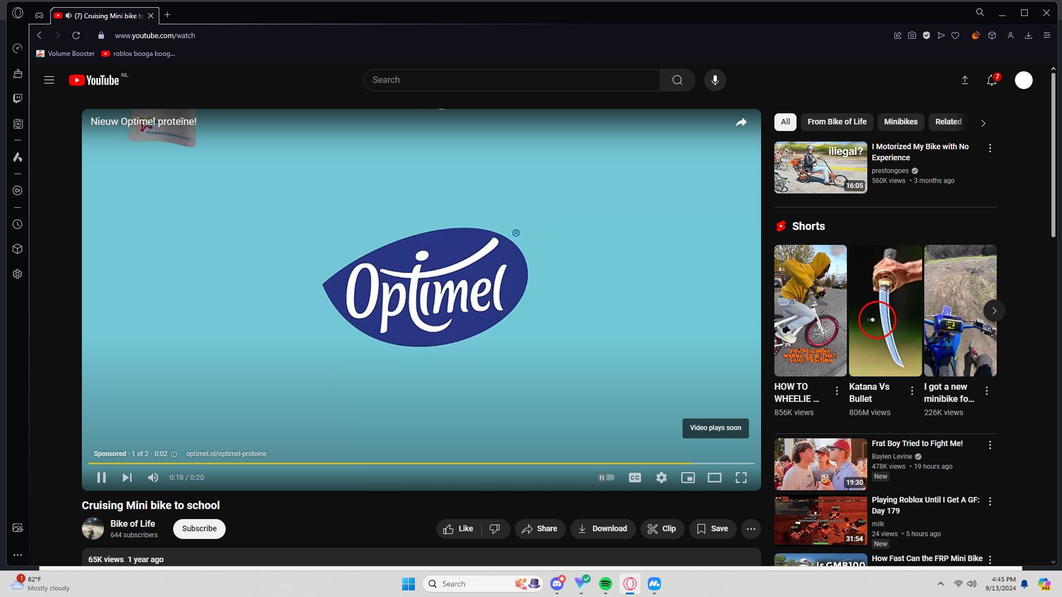Image resolution: width=1062 pixels, height=597 pixels.
Task: Open the Twitch sidebar panel
Action: 18,98
